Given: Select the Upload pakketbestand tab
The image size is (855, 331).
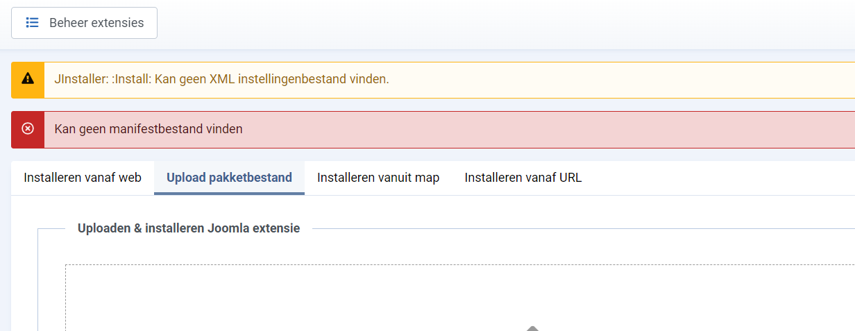Looking at the screenshot, I should tap(229, 178).
